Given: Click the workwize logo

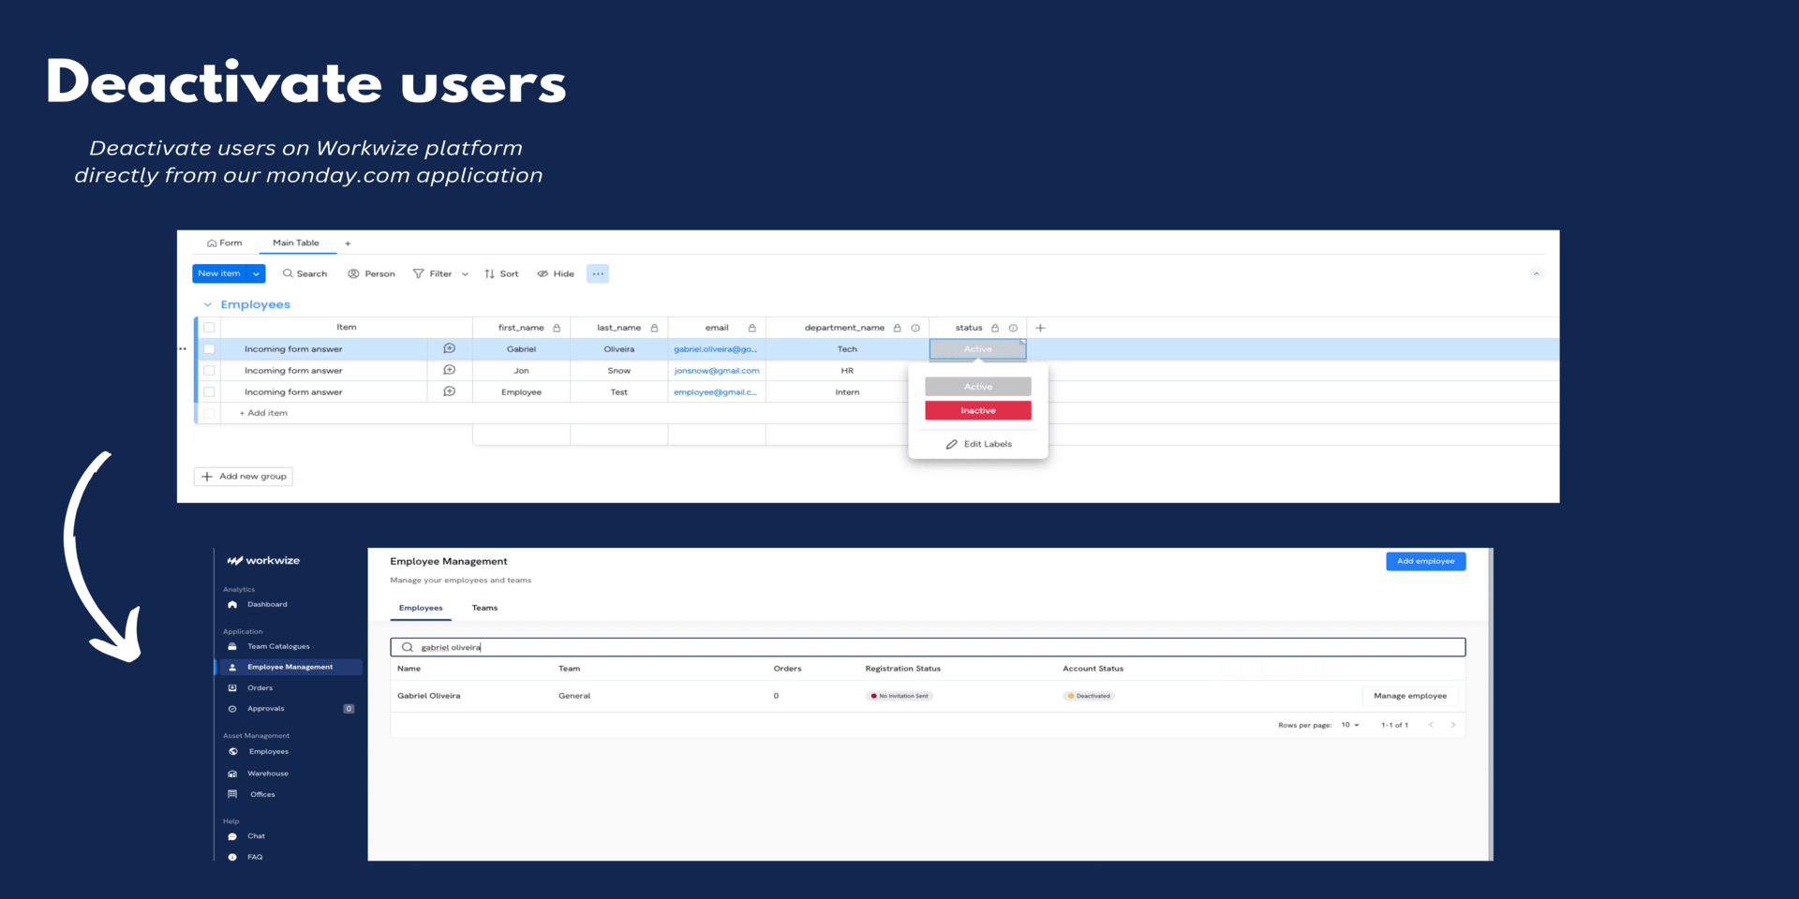Looking at the screenshot, I should 263,561.
